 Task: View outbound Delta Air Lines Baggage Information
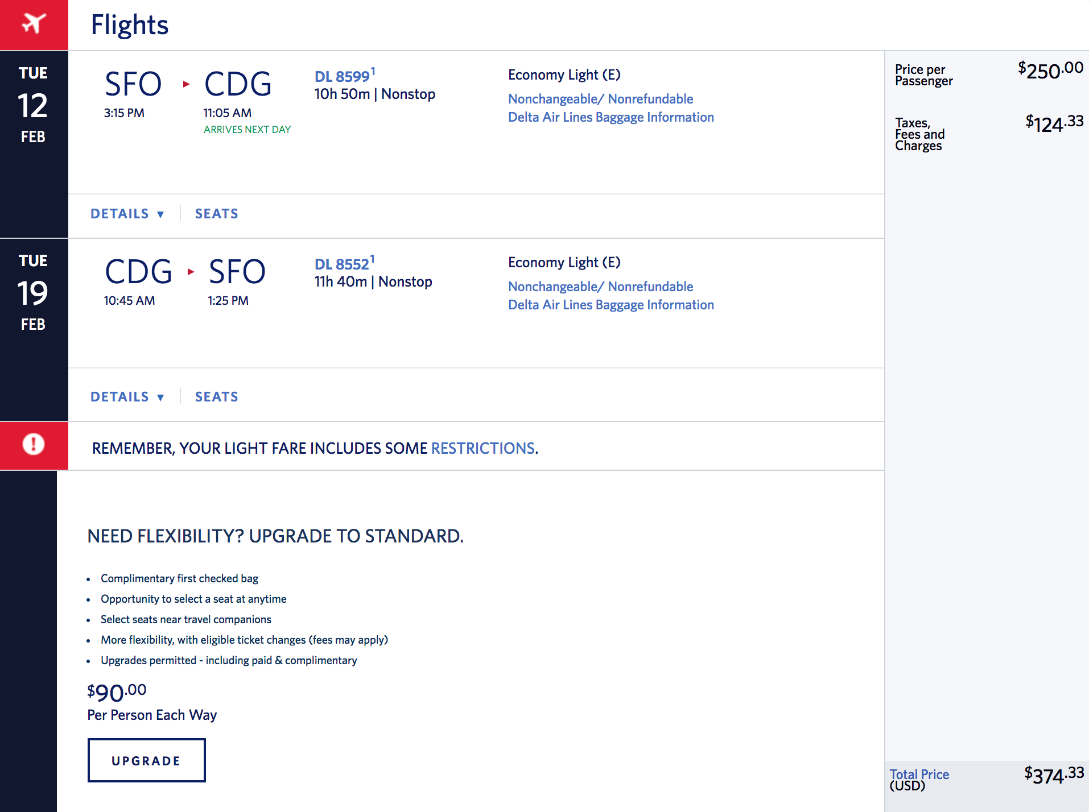(x=610, y=117)
